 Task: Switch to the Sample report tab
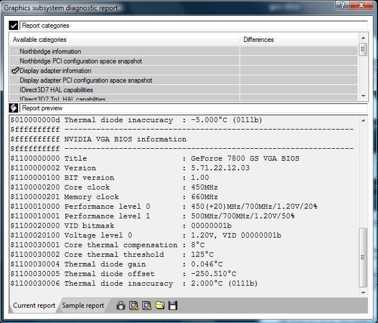click(x=83, y=305)
